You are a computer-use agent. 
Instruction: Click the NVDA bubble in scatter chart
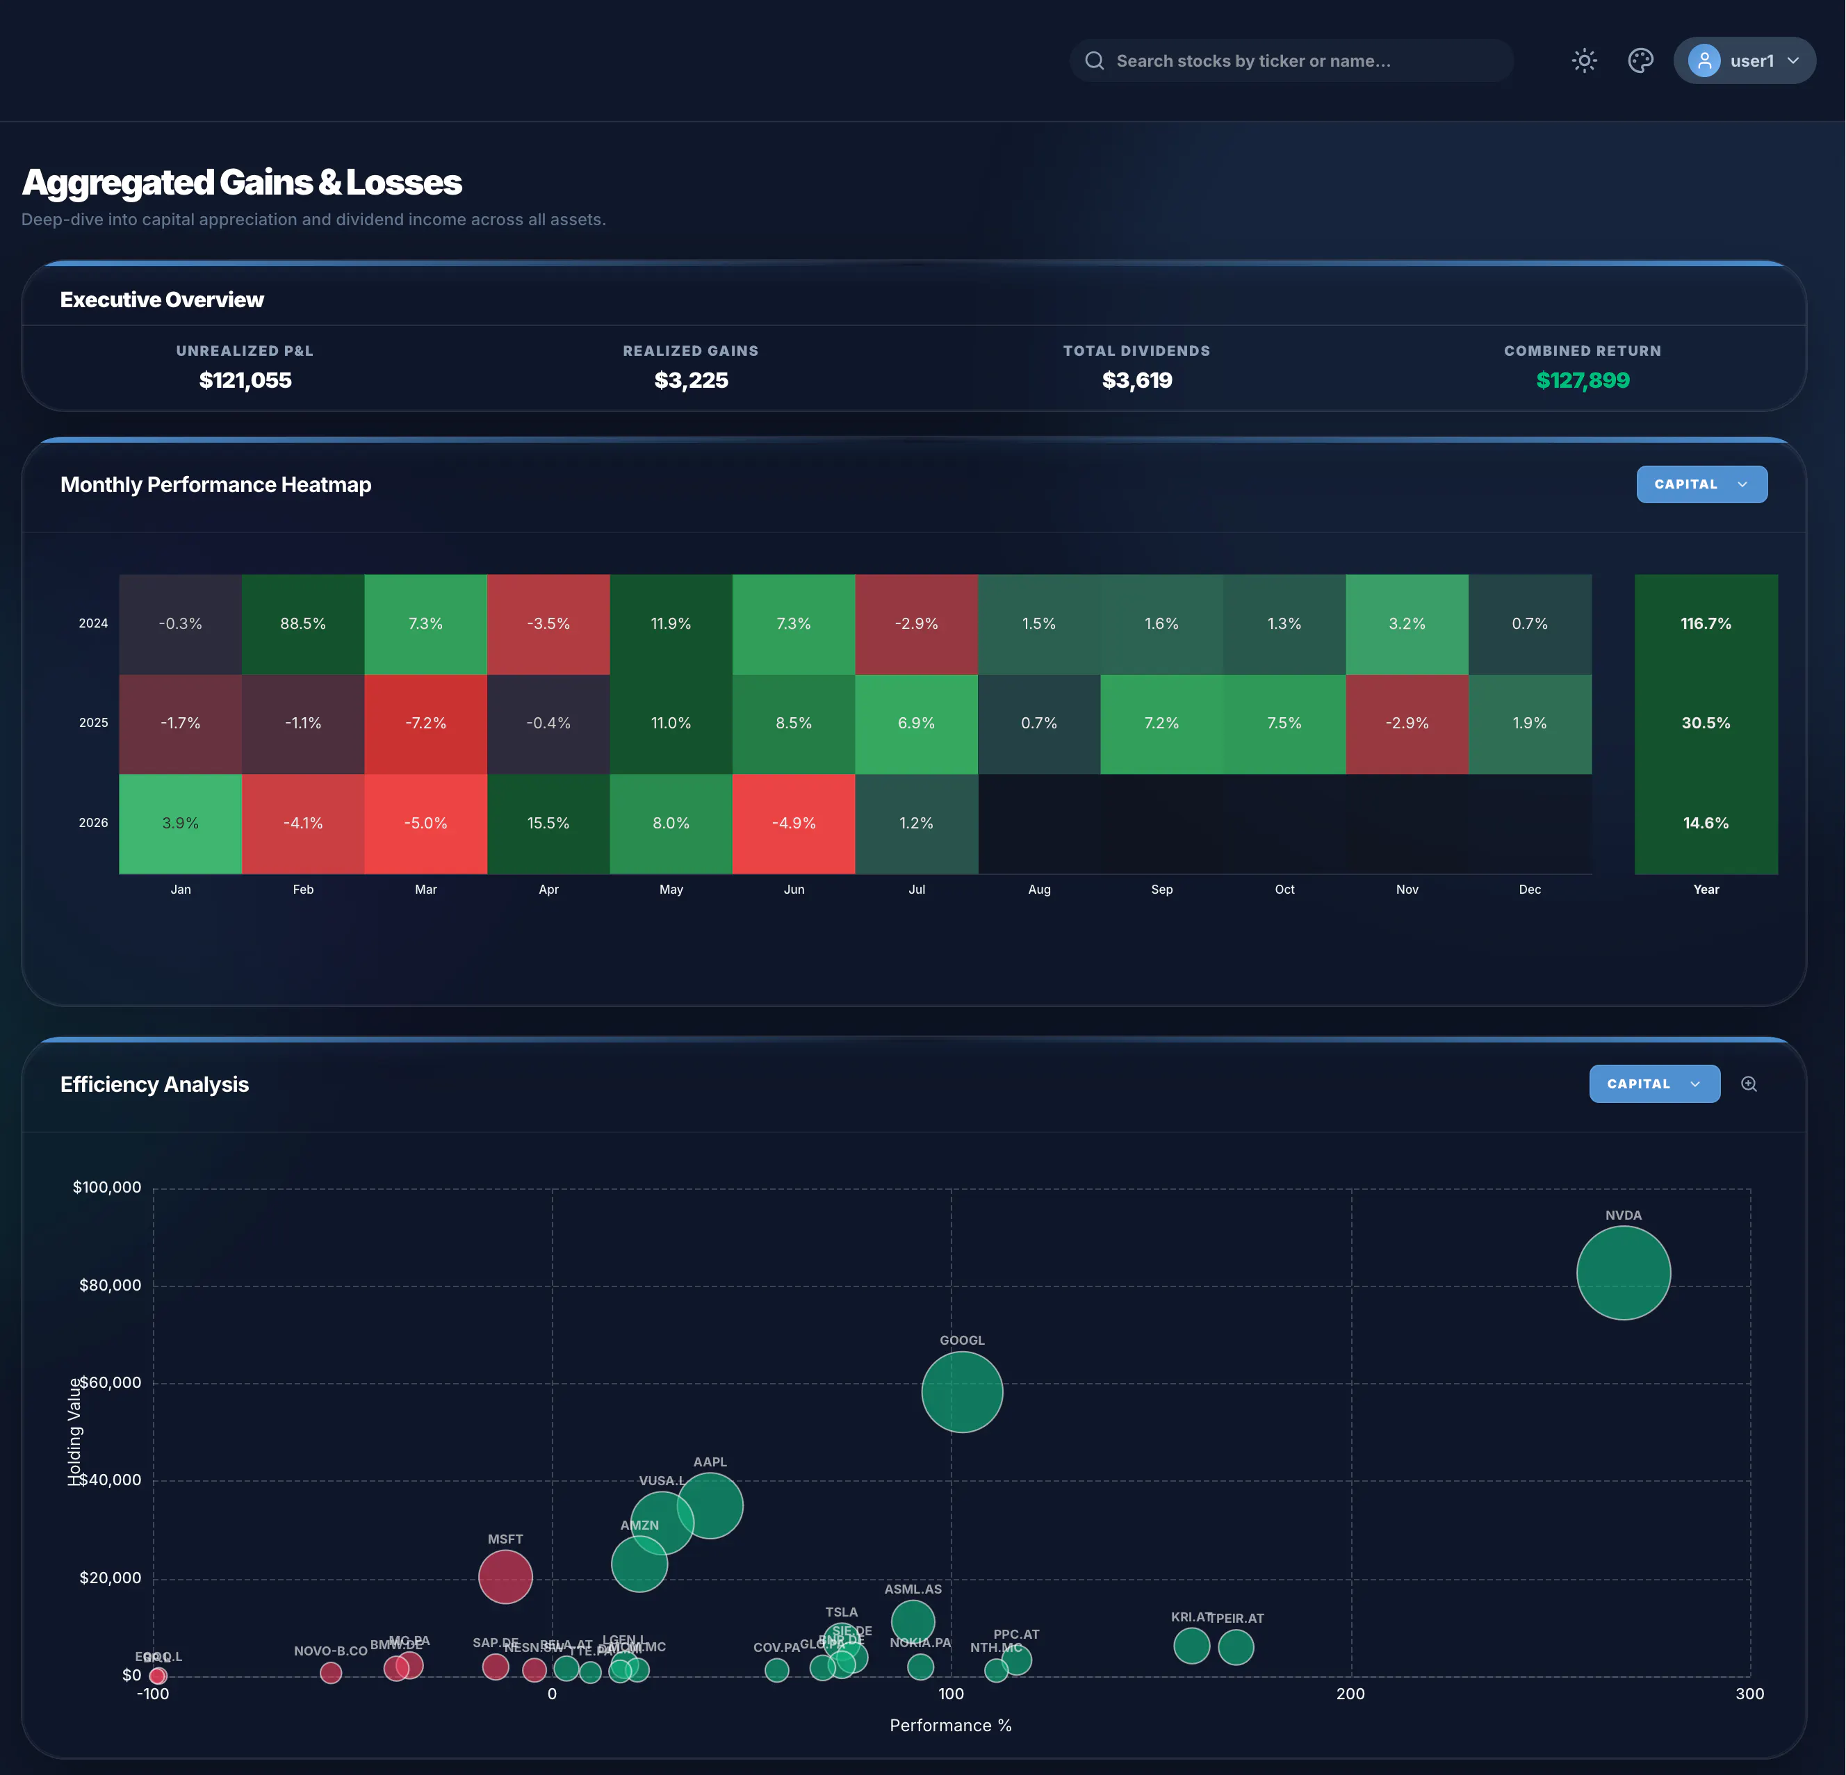click(x=1623, y=1273)
